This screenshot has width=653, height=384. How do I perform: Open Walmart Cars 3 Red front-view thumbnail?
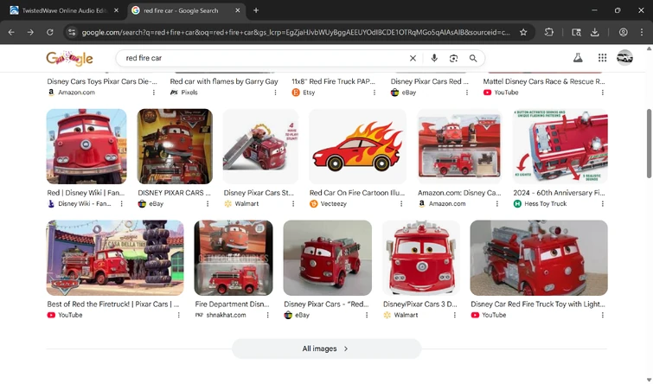421,258
